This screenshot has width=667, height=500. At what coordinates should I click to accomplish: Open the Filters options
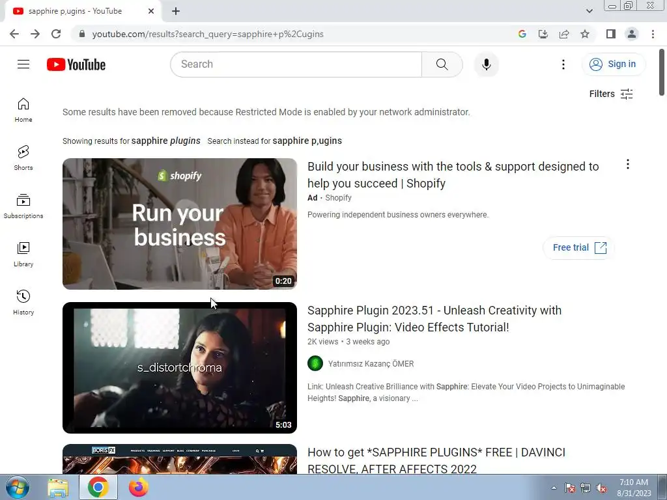tap(611, 94)
